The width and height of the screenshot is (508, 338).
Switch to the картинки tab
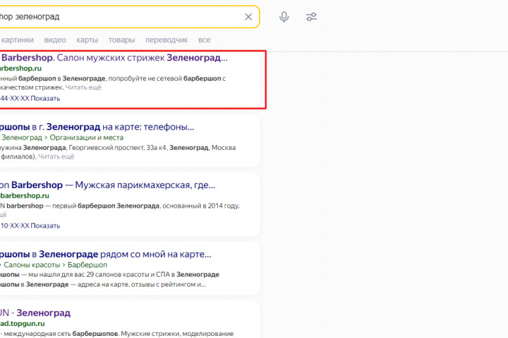click(17, 39)
